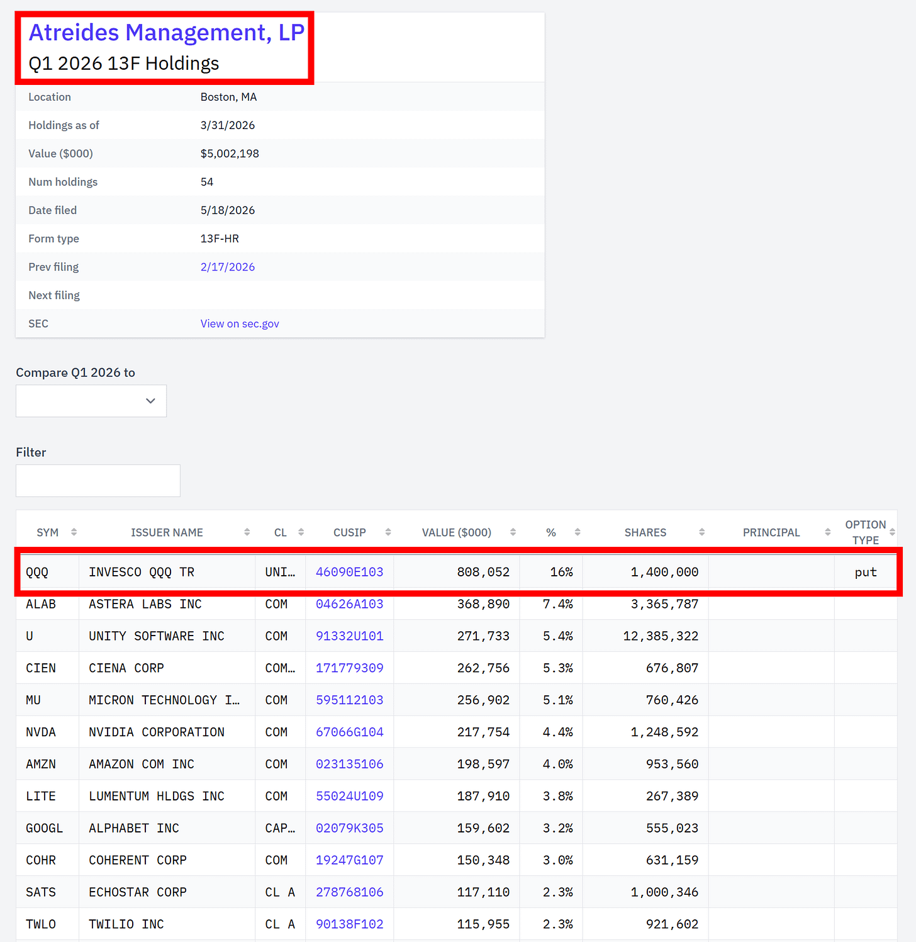This screenshot has width=916, height=942.
Task: Click the ISSUER NAME header label
Action: pyautogui.click(x=167, y=532)
